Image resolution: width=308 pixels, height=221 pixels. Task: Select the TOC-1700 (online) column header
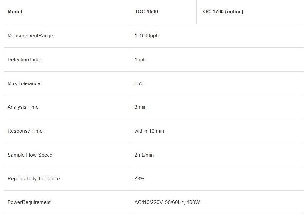(x=222, y=12)
